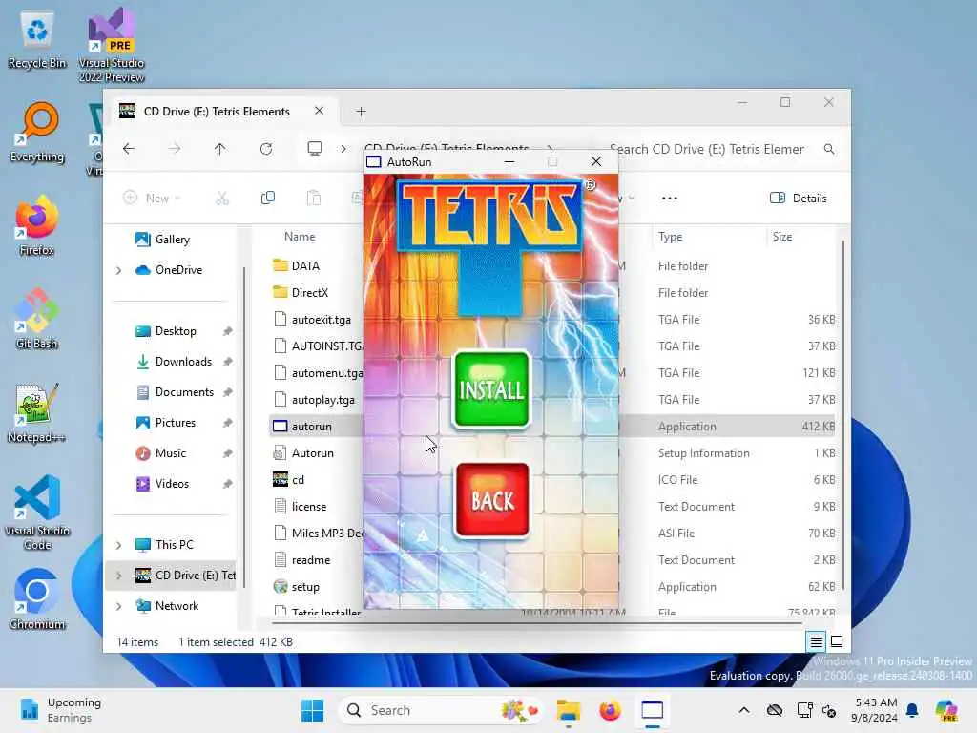
Task: Open the notification bell in taskbar
Action: pos(912,710)
